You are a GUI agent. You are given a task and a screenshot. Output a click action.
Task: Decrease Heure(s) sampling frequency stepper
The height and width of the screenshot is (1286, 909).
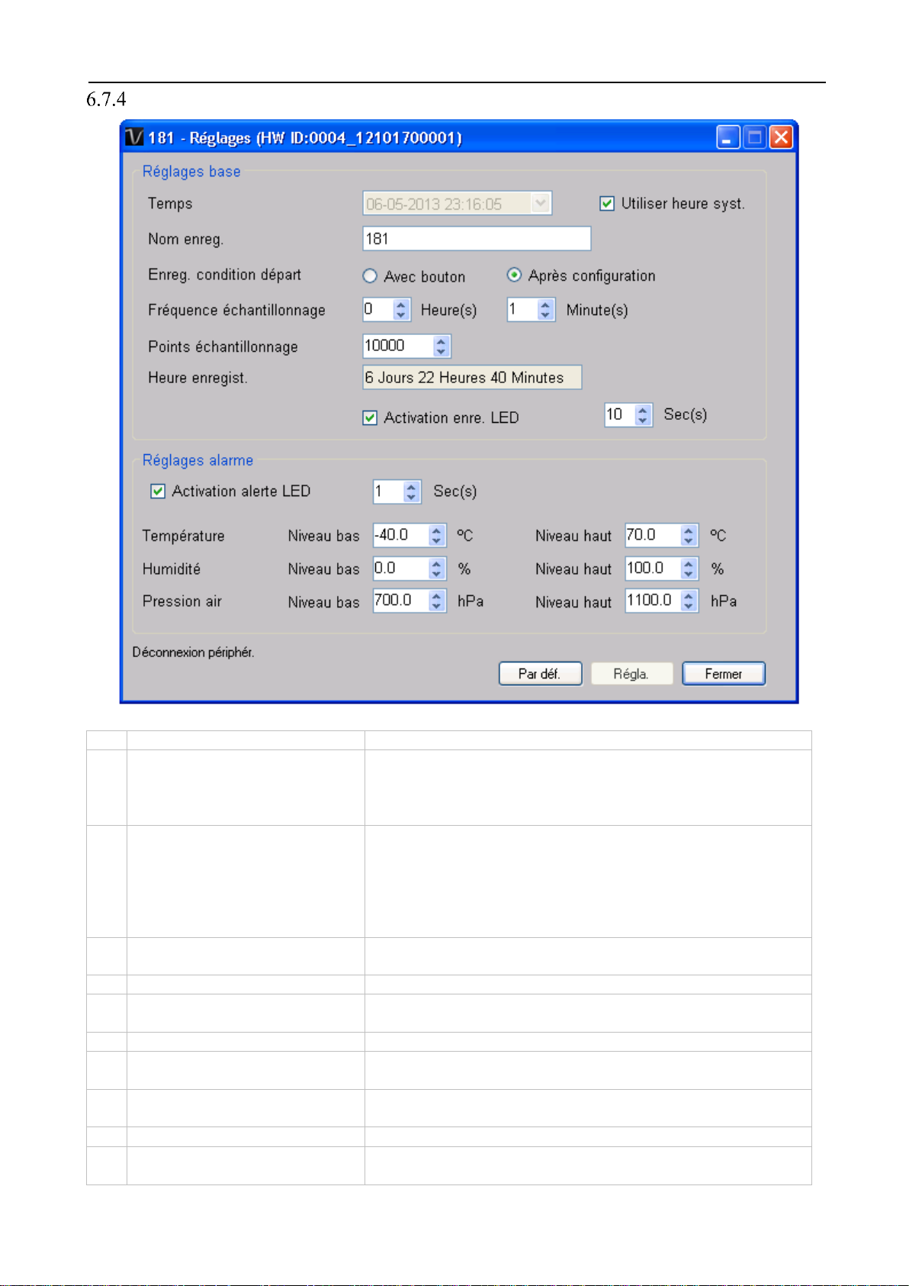401,314
